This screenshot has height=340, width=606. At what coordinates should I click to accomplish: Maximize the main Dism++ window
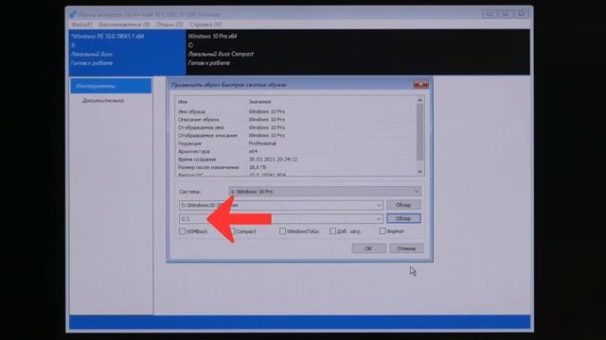505,14
